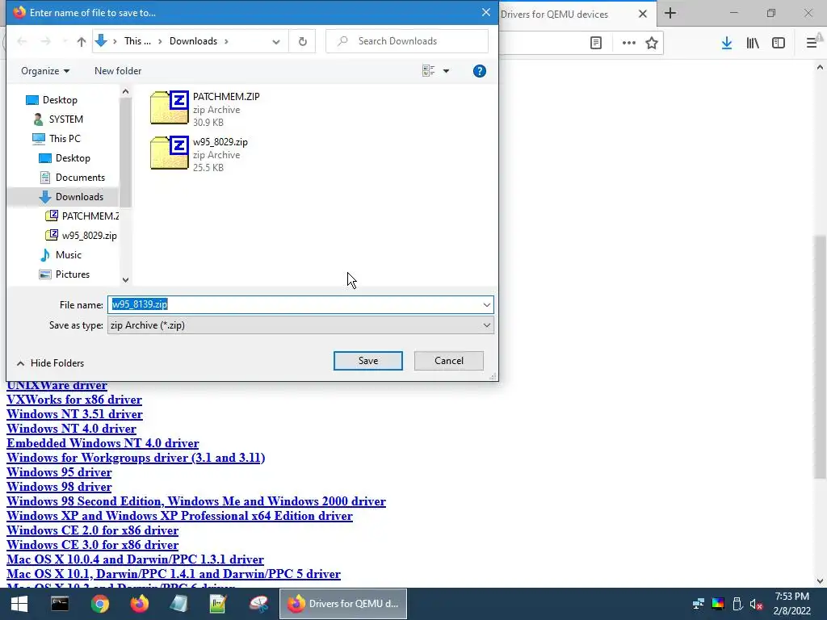Change the file view layout icon

tap(428, 71)
